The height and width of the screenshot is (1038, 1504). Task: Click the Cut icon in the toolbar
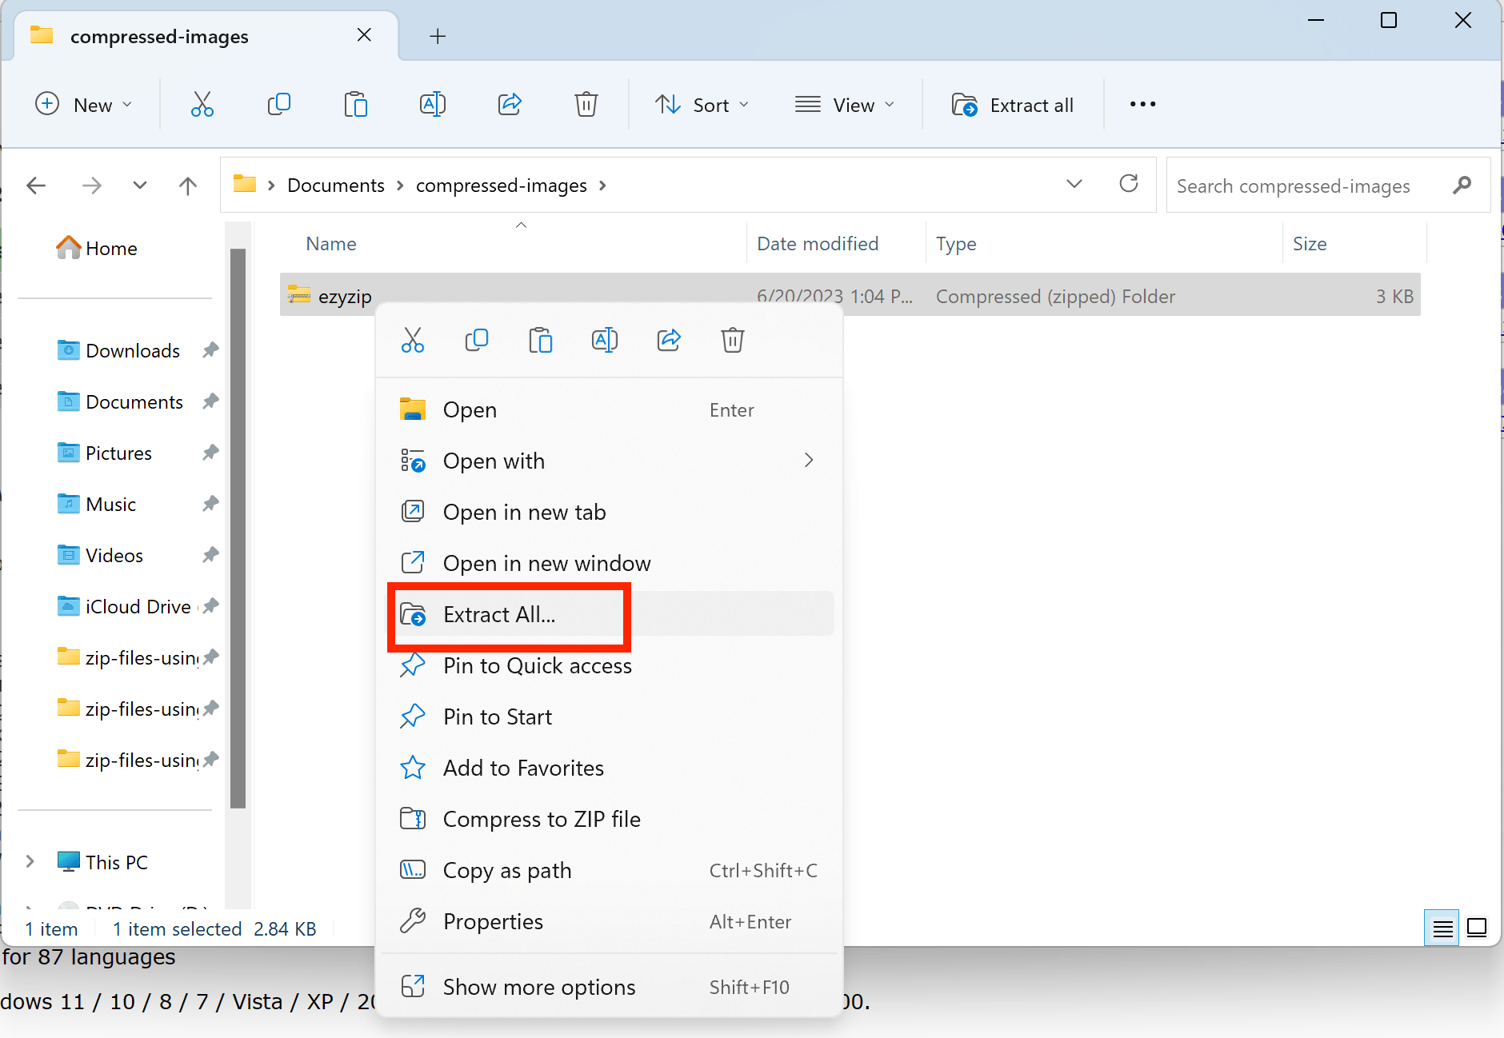[x=202, y=104]
